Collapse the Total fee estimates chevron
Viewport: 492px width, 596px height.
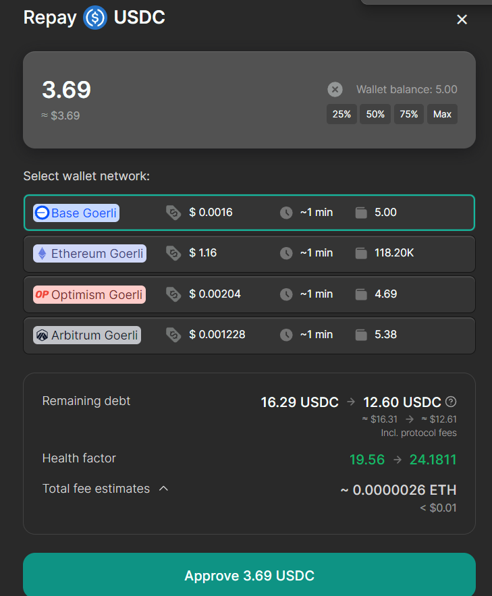point(163,489)
